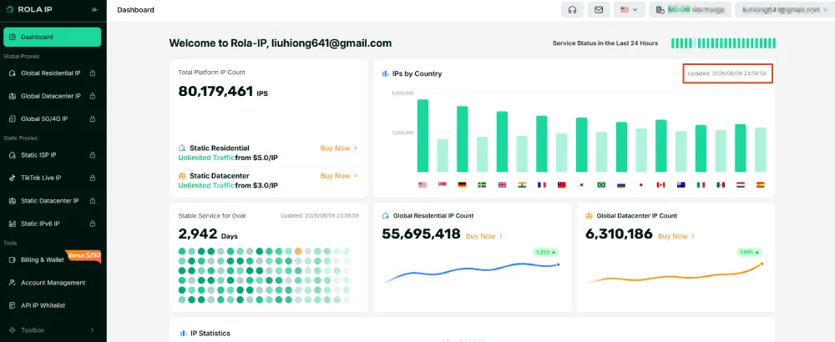This screenshot has height=342, width=835.
Task: Click the IPs by Country chart icon
Action: click(x=386, y=73)
